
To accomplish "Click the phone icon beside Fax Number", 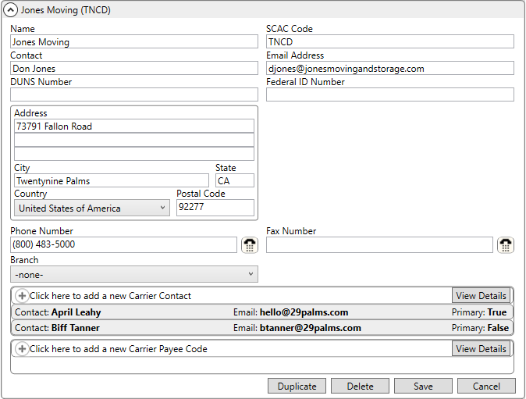I will (506, 245).
